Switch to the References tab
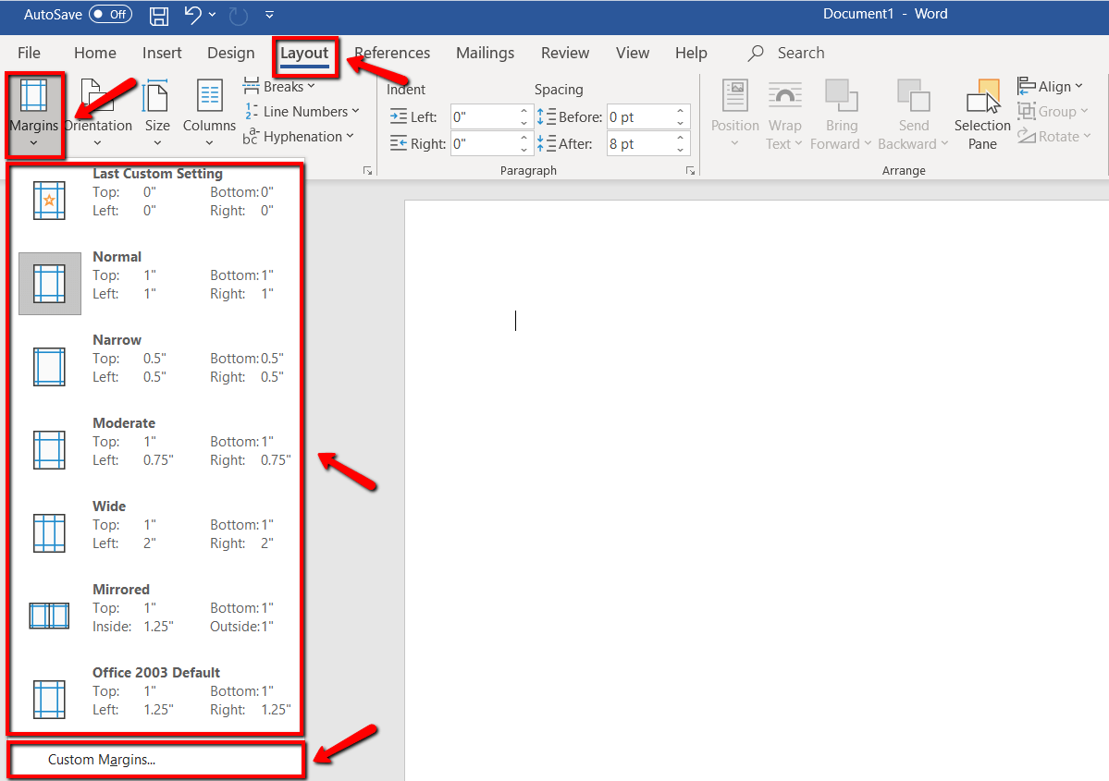This screenshot has width=1109, height=781. coord(392,53)
